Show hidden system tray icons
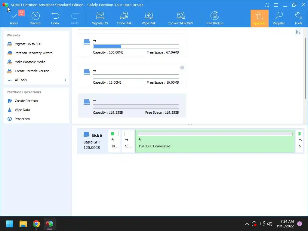This screenshot has height=231, width=308. click(x=247, y=224)
